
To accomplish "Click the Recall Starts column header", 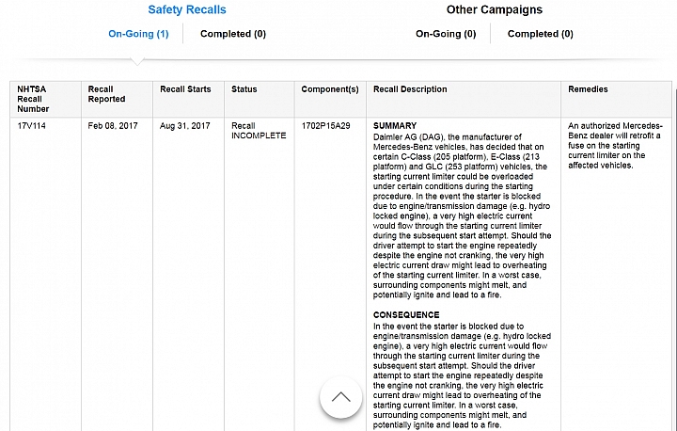I will pyautogui.click(x=185, y=89).
